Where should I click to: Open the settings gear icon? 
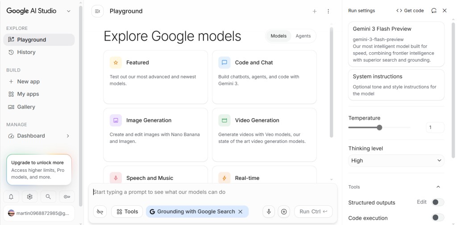[x=30, y=197]
